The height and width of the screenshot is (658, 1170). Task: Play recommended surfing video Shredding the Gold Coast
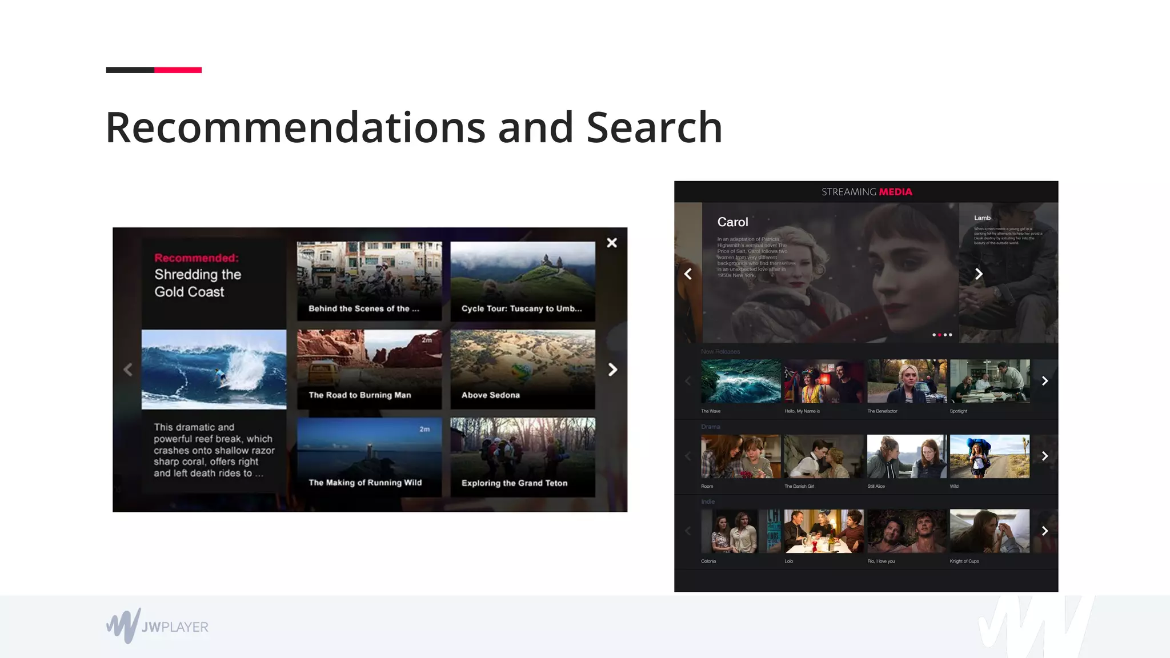tap(214, 369)
